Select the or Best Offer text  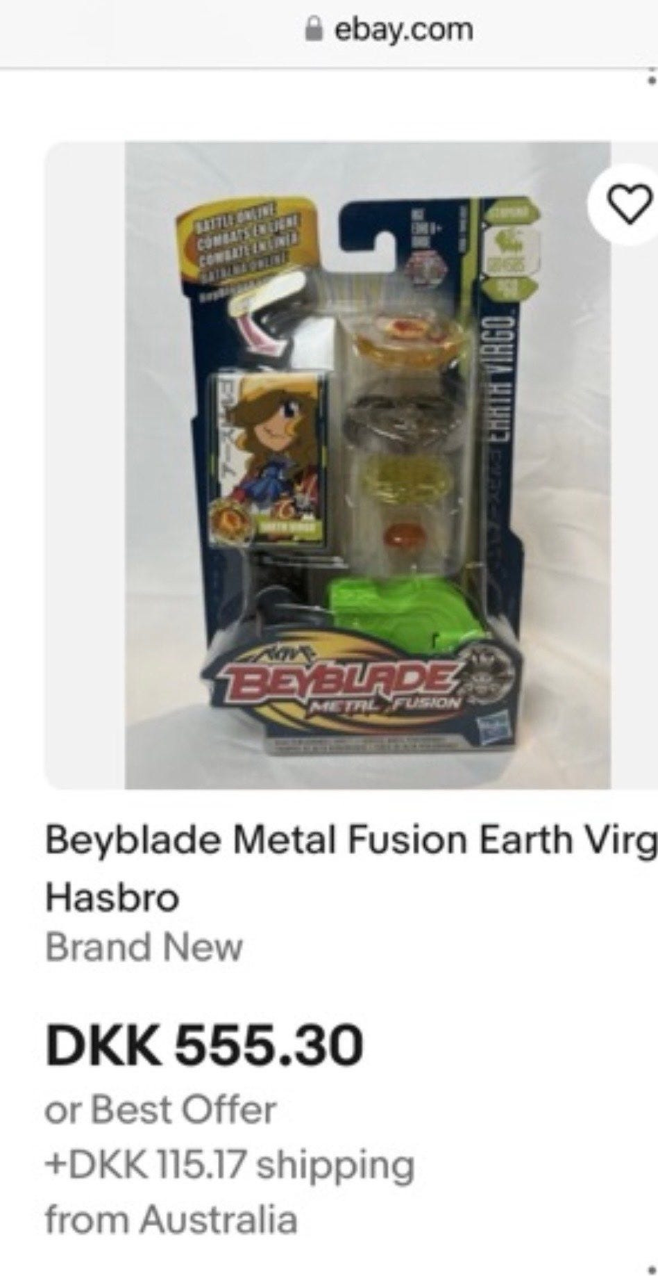pyautogui.click(x=161, y=1109)
